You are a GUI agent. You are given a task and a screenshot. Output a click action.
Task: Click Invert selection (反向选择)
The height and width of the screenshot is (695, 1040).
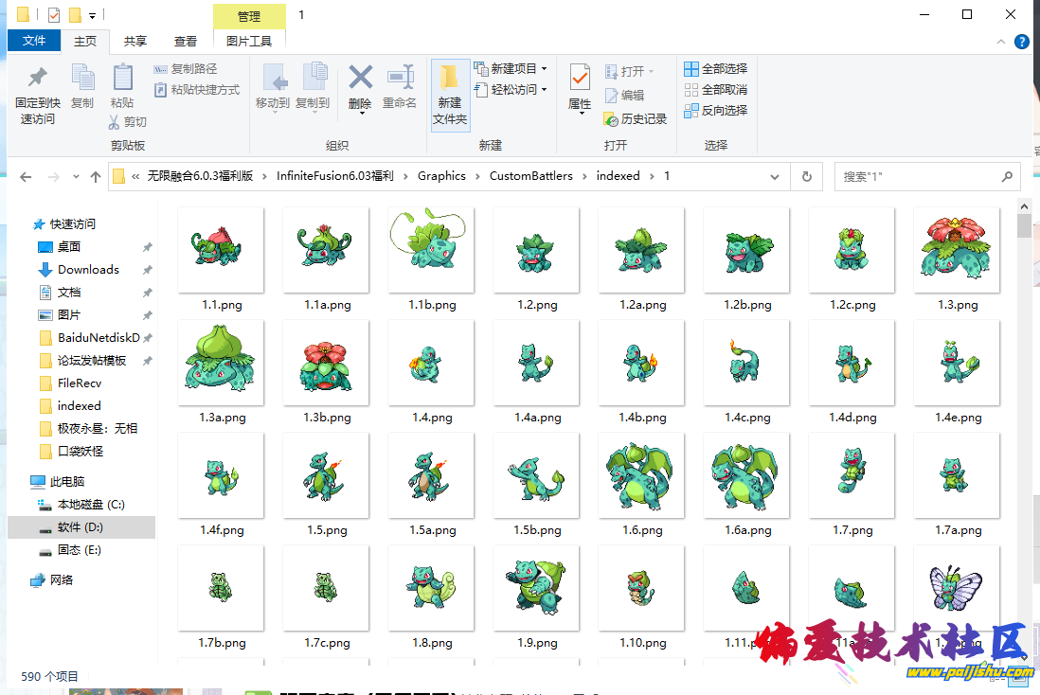pyautogui.click(x=716, y=110)
